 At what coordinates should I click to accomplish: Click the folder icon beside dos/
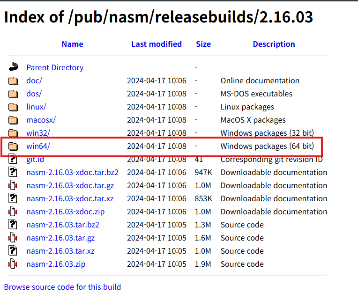(x=13, y=94)
